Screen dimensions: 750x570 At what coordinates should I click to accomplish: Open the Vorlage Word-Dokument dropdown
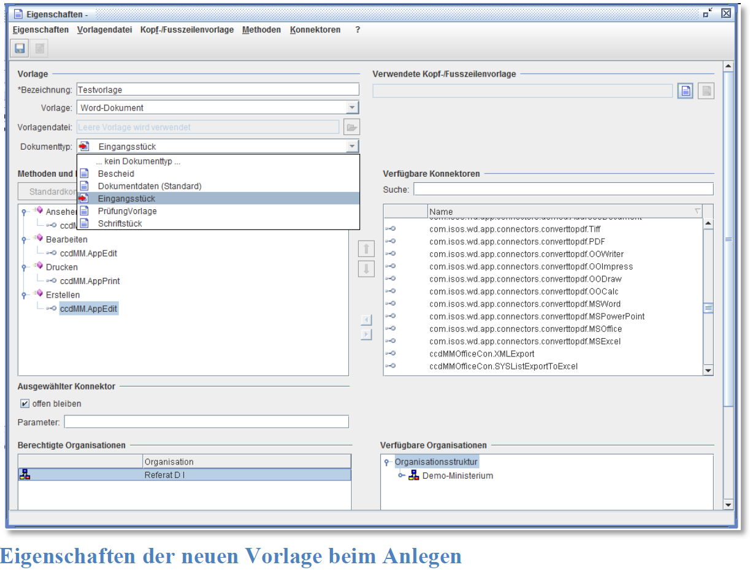click(352, 107)
